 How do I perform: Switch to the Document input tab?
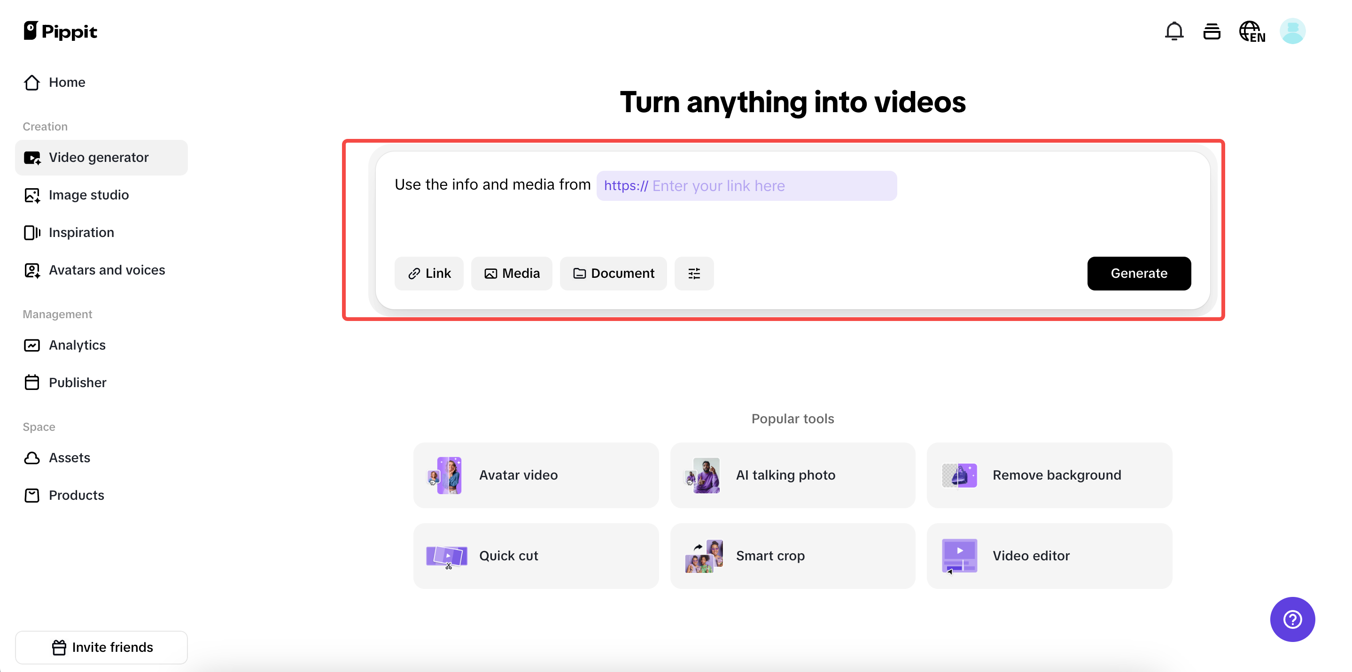(x=614, y=273)
